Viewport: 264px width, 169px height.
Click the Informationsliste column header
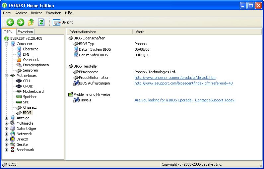pyautogui.click(x=99, y=32)
